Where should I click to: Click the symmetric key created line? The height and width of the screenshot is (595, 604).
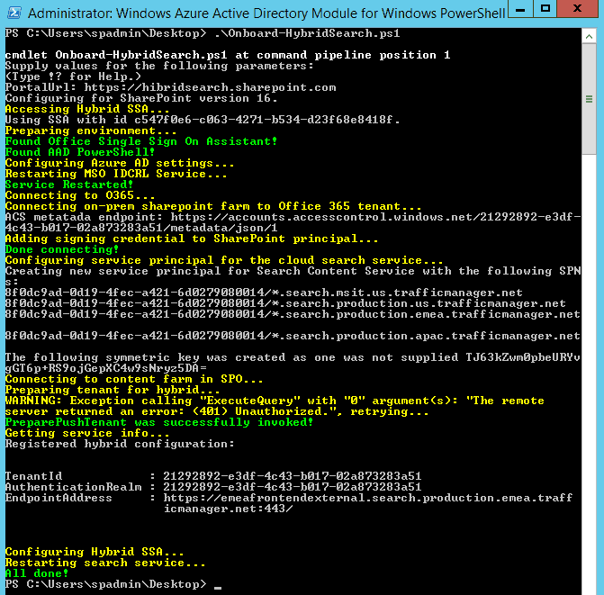pos(293,363)
